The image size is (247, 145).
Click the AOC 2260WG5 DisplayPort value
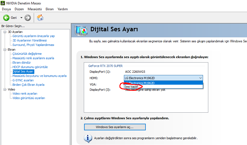click(135, 72)
